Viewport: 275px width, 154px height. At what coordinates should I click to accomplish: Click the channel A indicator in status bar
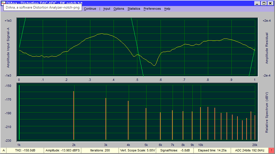click(3, 150)
